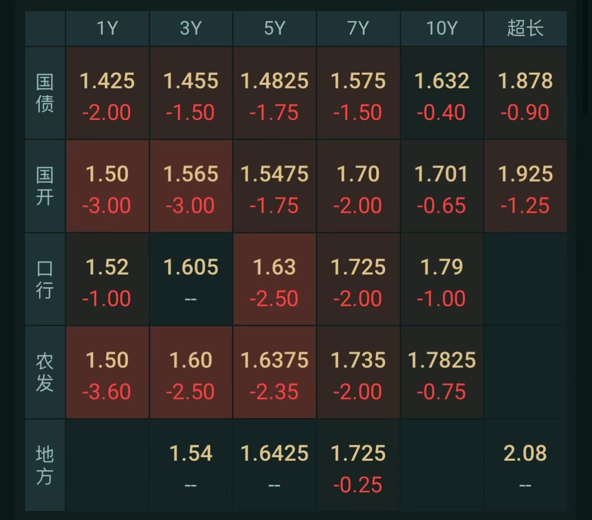Select the 地方 row label
The width and height of the screenshot is (592, 520).
(45, 465)
